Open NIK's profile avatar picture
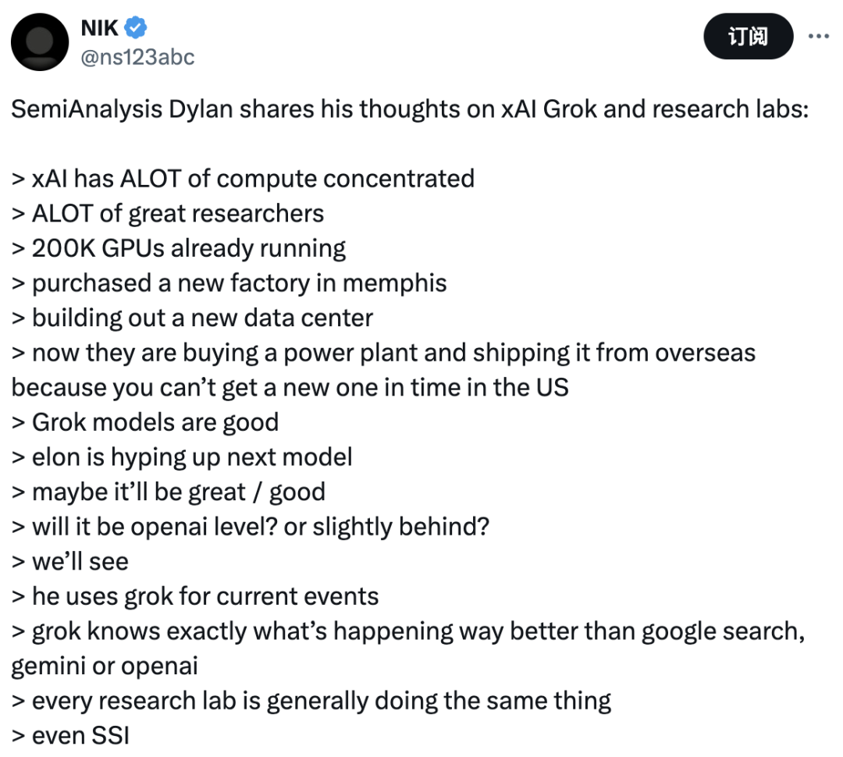This screenshot has height=757, width=843. coord(40,42)
